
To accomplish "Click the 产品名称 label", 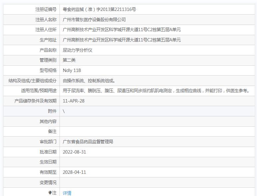I will tap(48, 50).
